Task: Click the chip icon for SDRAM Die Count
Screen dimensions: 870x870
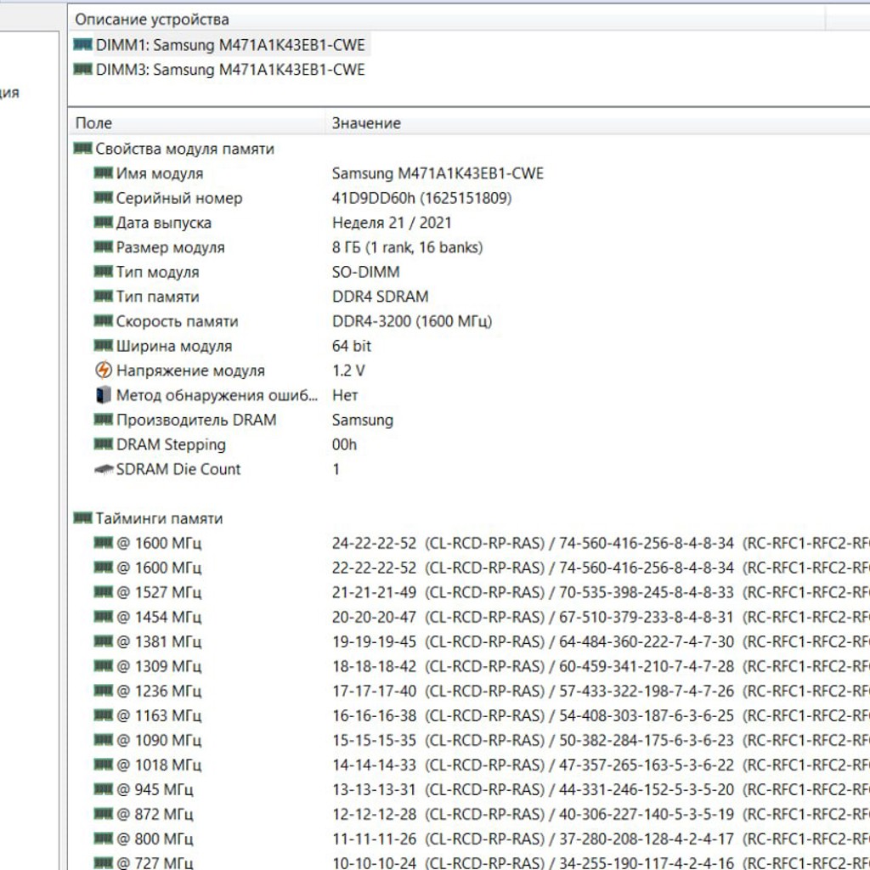Action: [103, 469]
